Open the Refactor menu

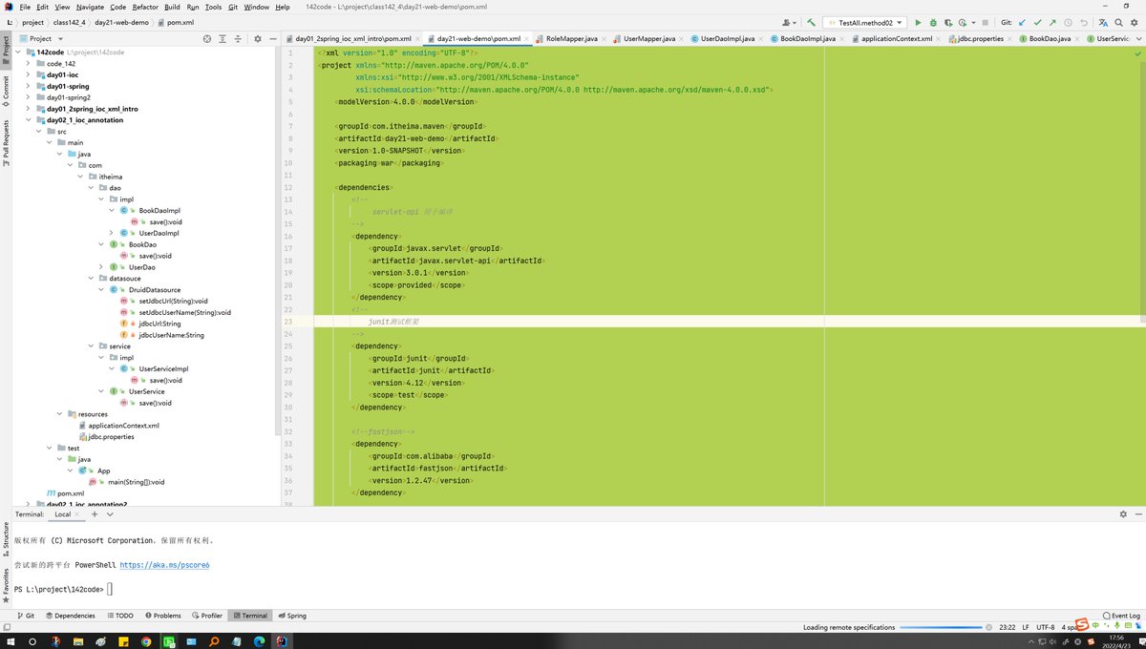coord(148,5)
